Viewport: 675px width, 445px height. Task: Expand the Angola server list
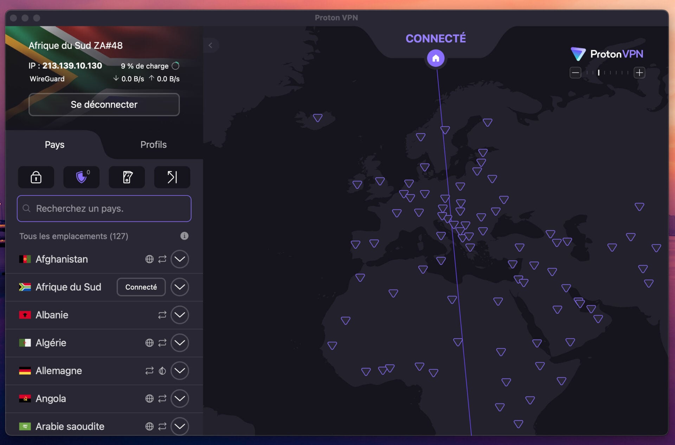coord(180,399)
